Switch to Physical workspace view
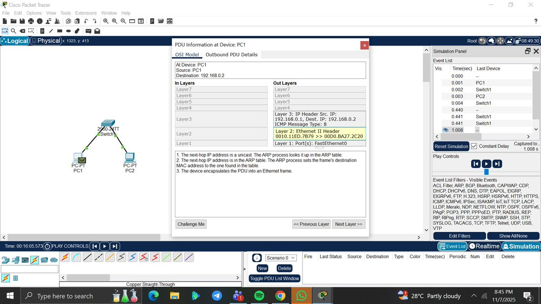This screenshot has width=541, height=304. click(x=46, y=41)
